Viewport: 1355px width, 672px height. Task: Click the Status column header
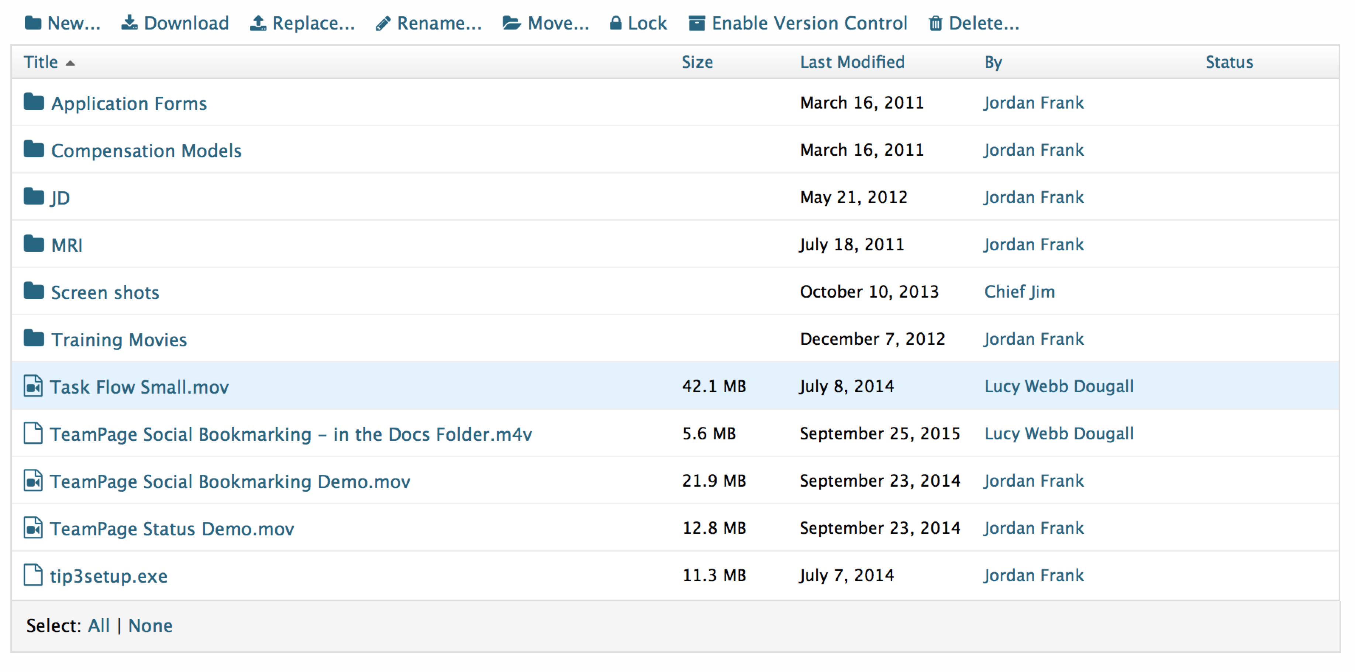1229,63
